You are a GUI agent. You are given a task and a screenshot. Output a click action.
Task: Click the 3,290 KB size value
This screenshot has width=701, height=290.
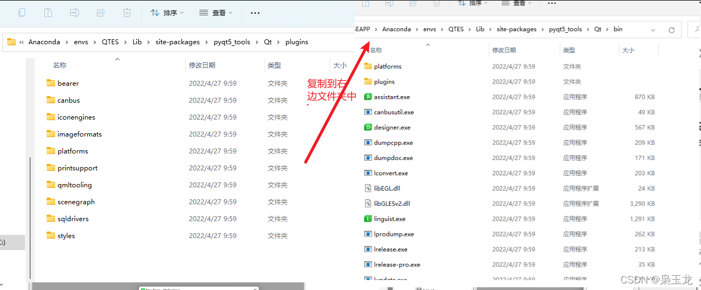click(x=642, y=203)
